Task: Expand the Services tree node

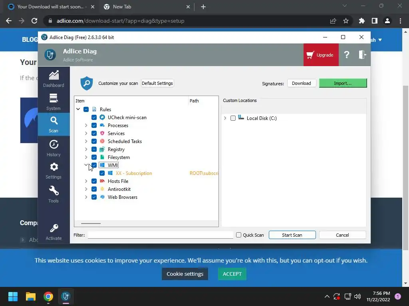Action: point(86,133)
